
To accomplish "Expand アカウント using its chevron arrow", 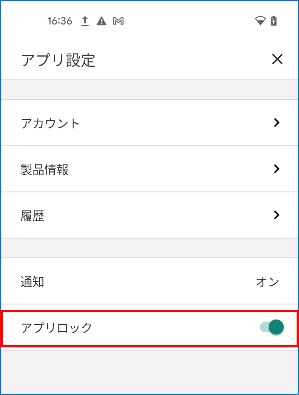I will coord(277,123).
